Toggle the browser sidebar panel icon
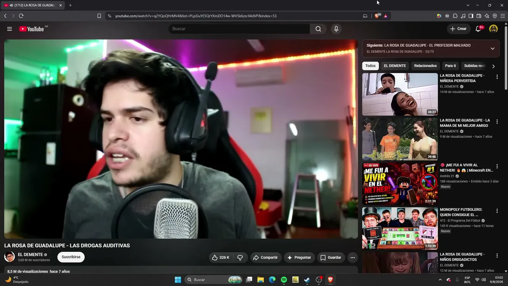508x286 pixels. pyautogui.click(x=471, y=16)
